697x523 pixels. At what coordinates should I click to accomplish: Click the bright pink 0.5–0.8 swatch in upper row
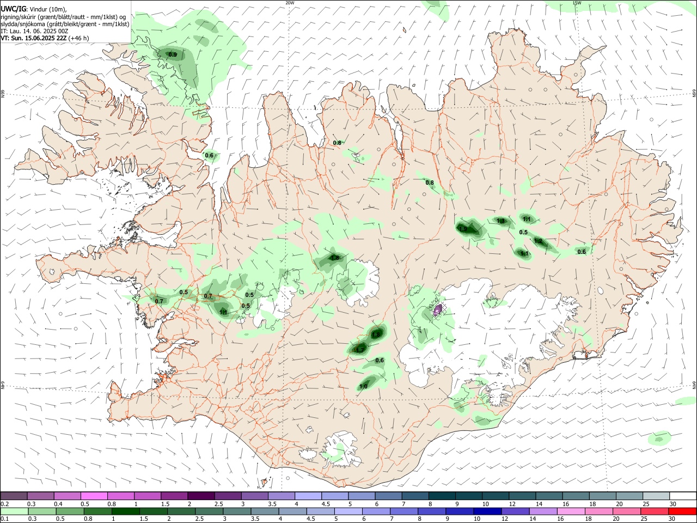point(94,496)
